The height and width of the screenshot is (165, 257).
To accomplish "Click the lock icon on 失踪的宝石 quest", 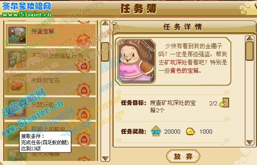I will (84, 90).
